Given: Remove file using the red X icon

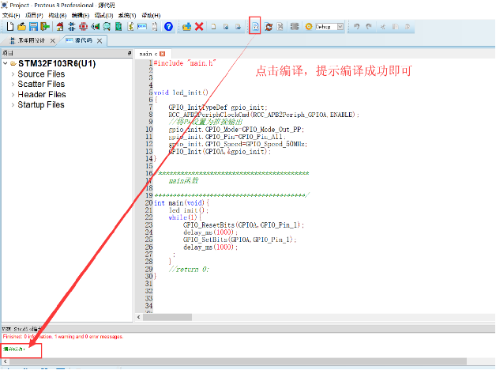Looking at the screenshot, I should tap(199, 27).
